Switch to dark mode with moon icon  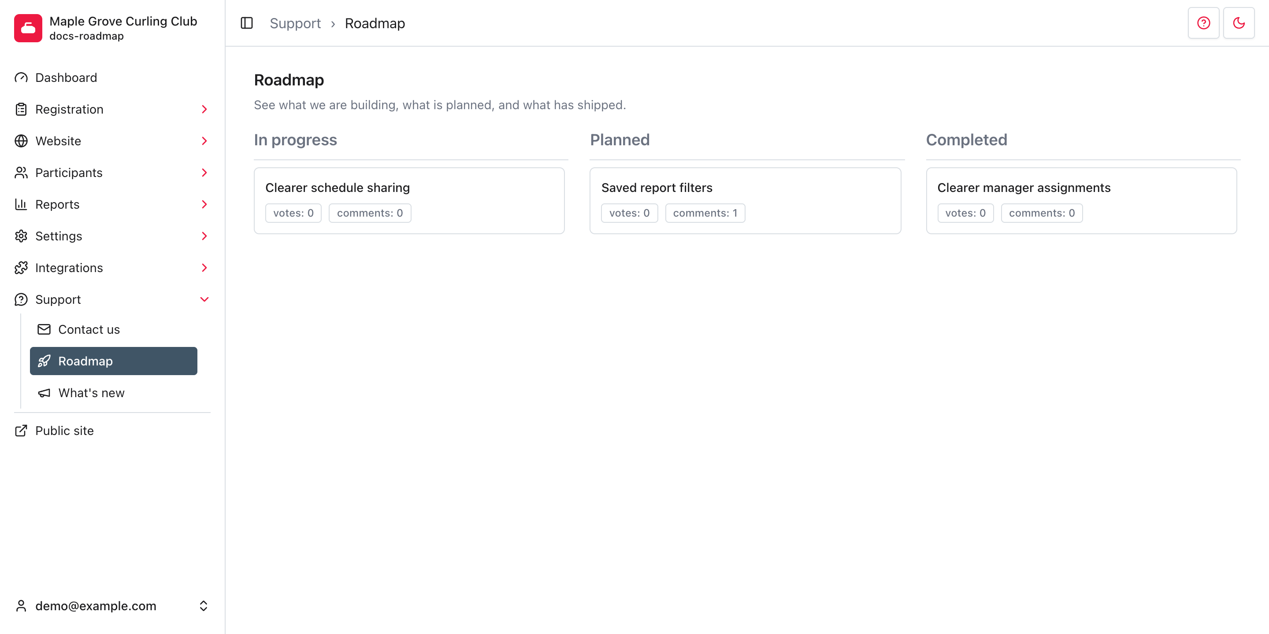point(1239,23)
